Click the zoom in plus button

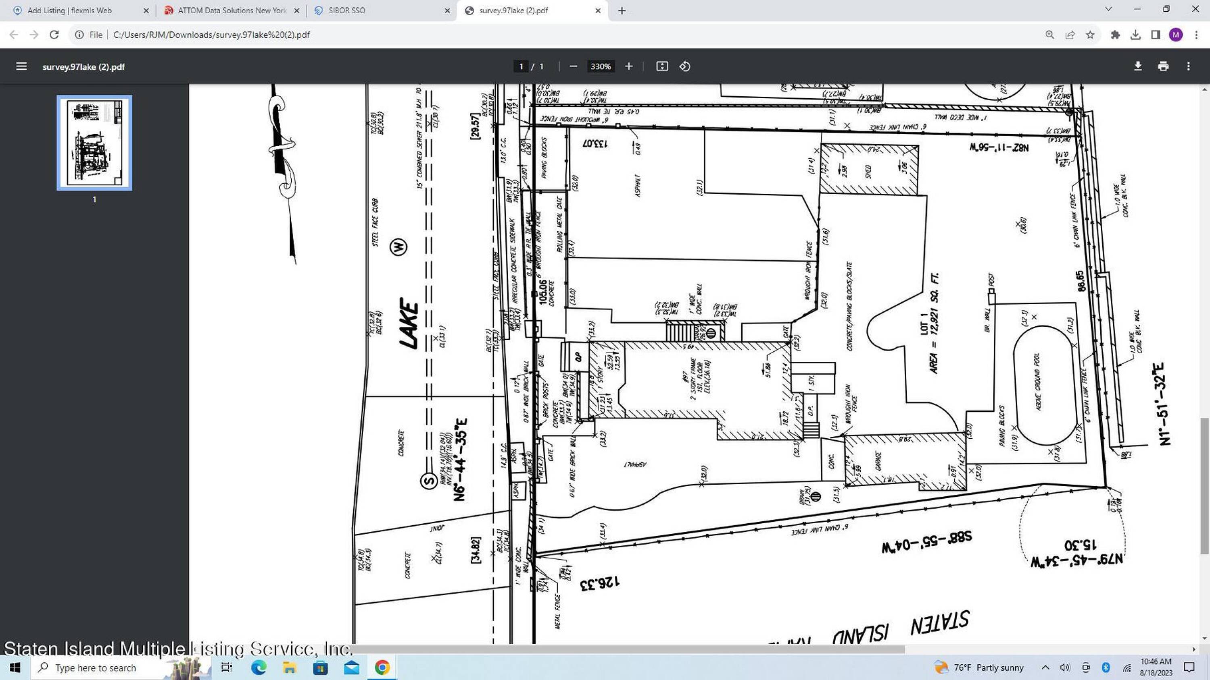click(628, 66)
